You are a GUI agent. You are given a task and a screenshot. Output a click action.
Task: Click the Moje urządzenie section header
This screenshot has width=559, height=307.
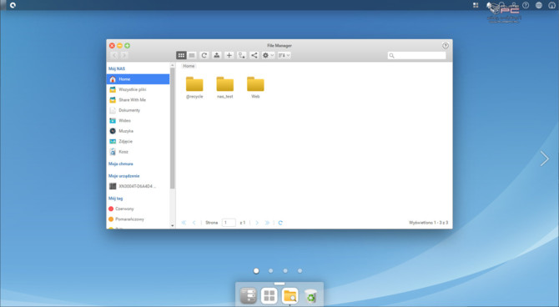[x=123, y=176]
